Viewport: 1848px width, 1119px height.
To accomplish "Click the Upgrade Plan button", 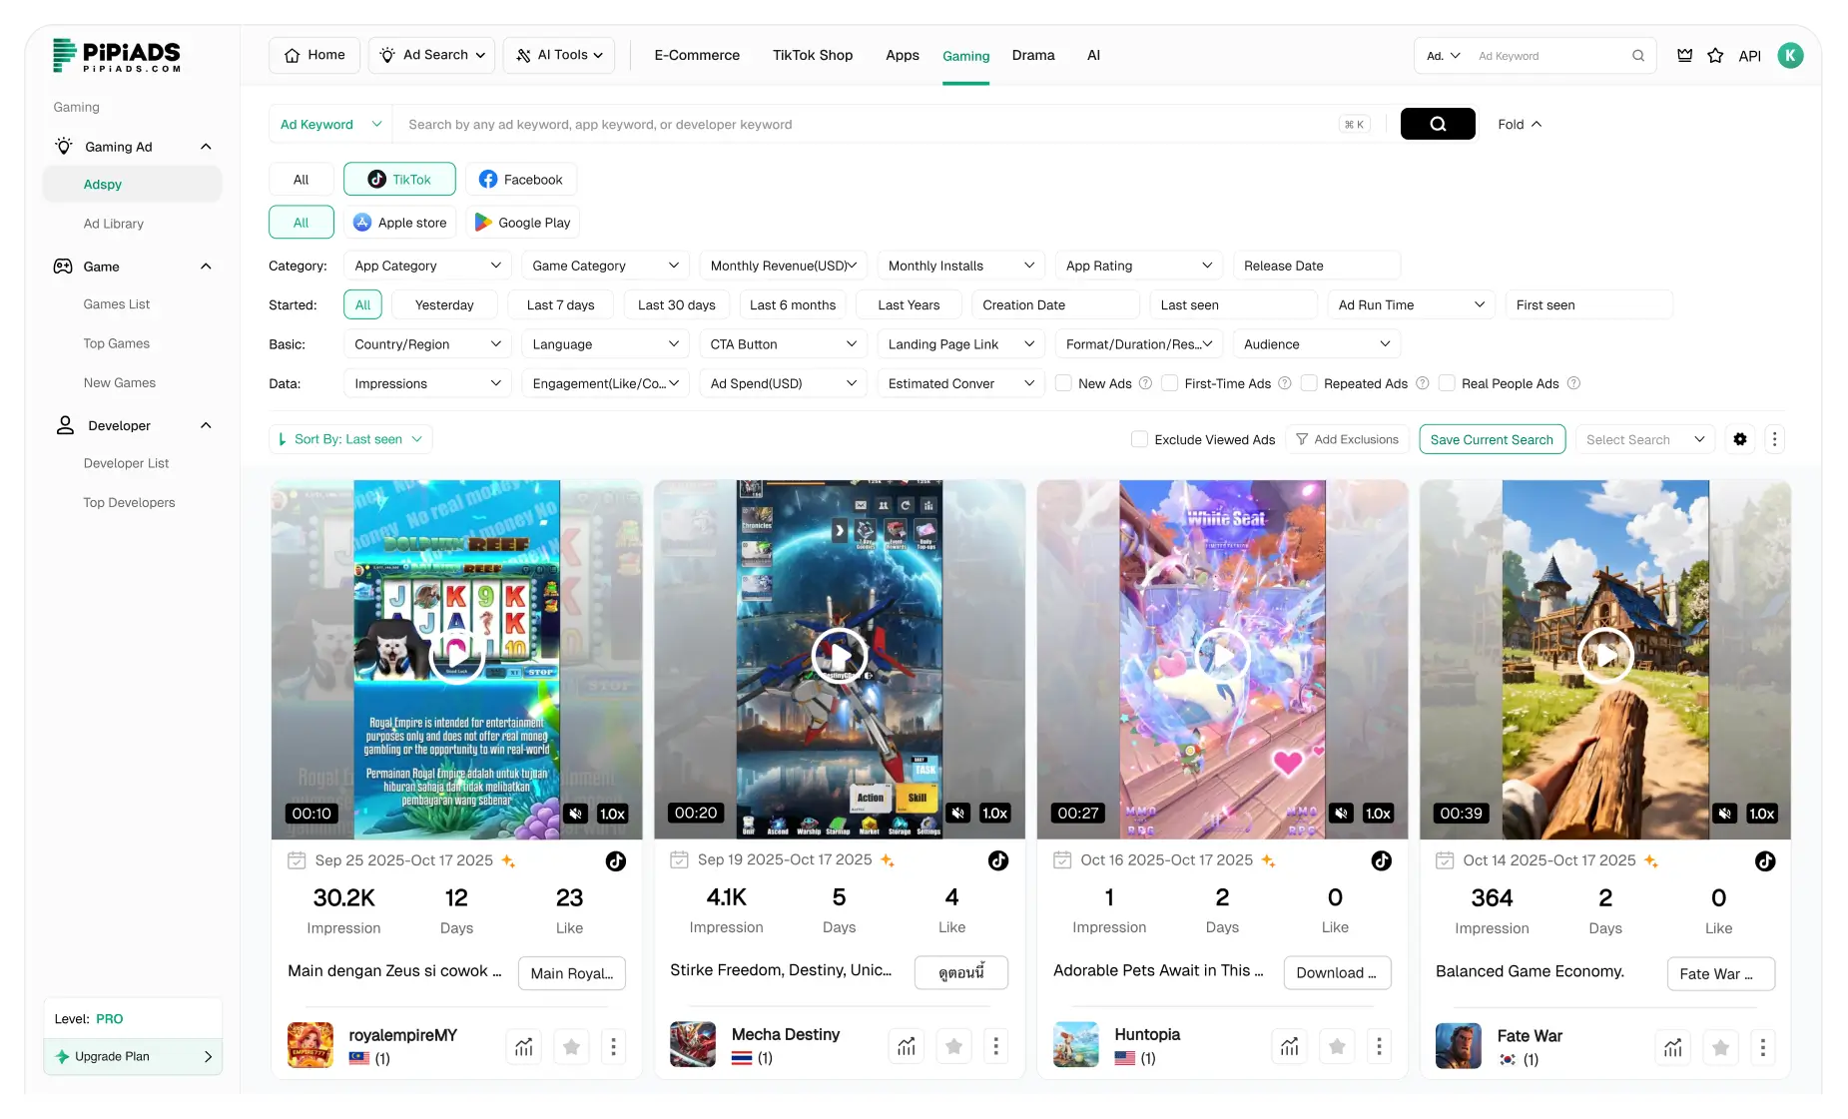I will pos(133,1056).
